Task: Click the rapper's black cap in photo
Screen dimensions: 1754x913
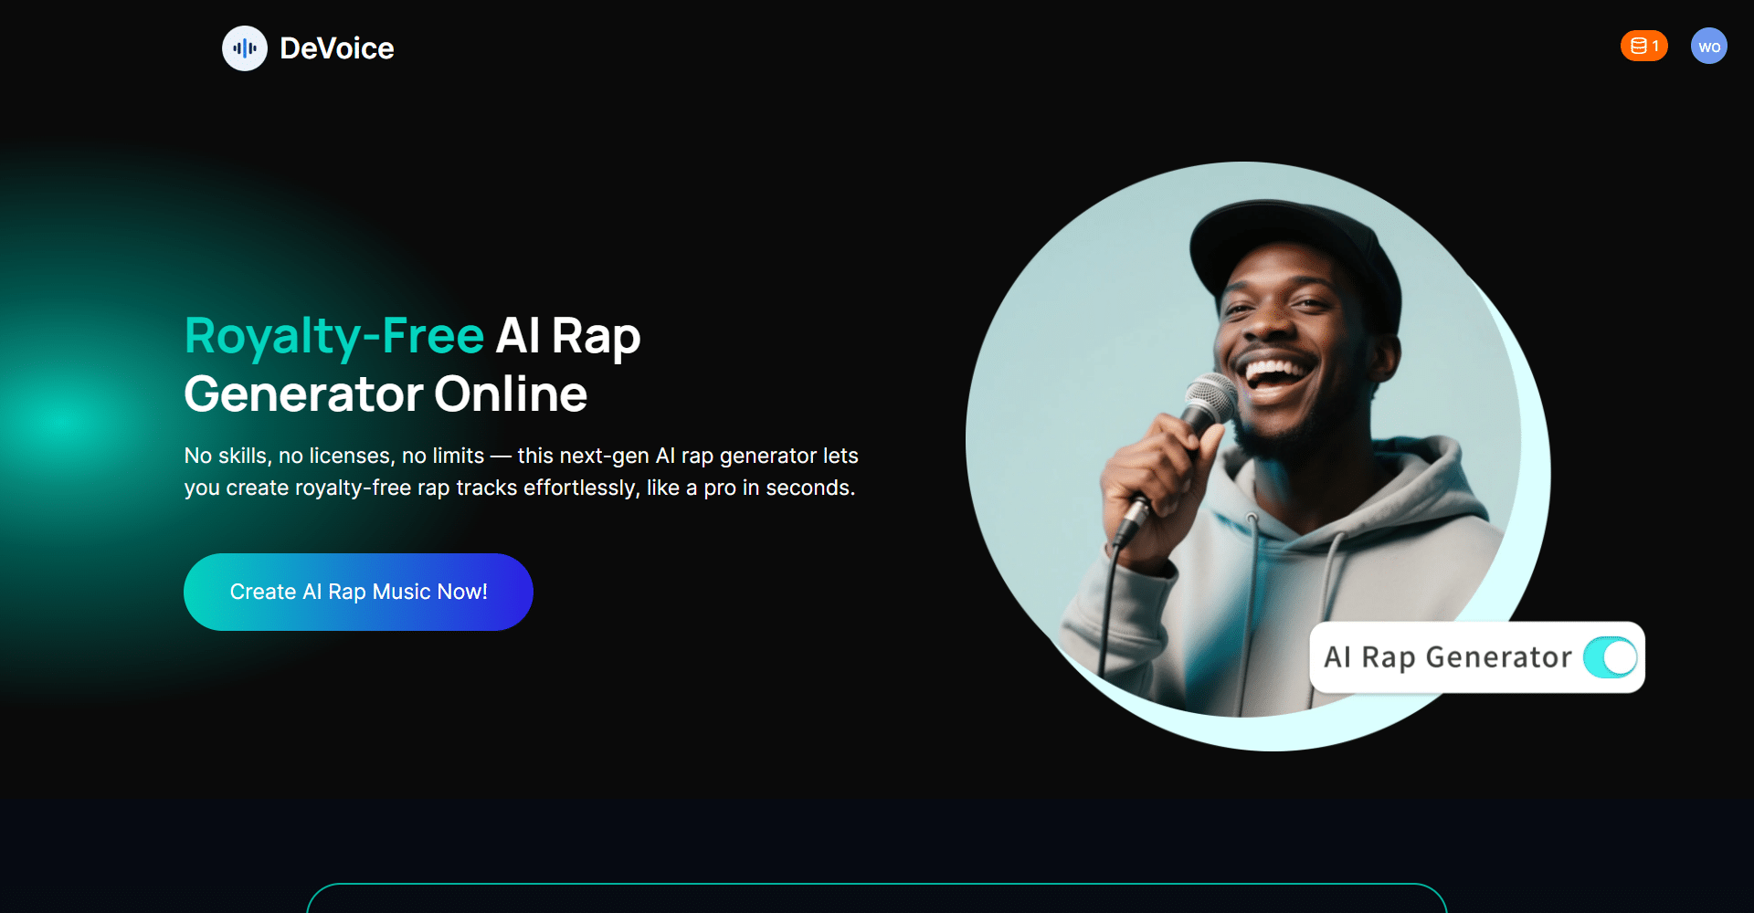Action: 1297,247
